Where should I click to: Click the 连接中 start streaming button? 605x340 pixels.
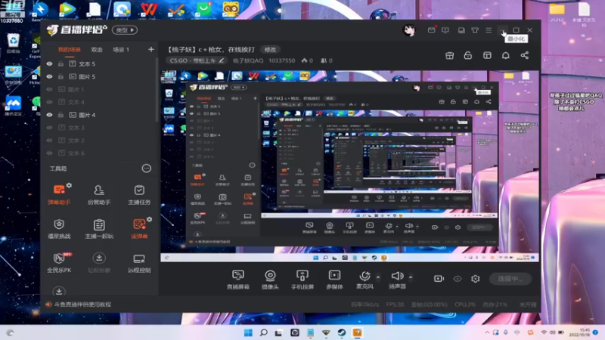point(510,278)
